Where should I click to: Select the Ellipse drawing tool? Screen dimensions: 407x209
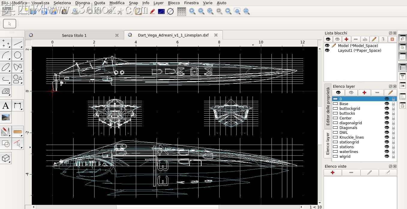(6, 67)
